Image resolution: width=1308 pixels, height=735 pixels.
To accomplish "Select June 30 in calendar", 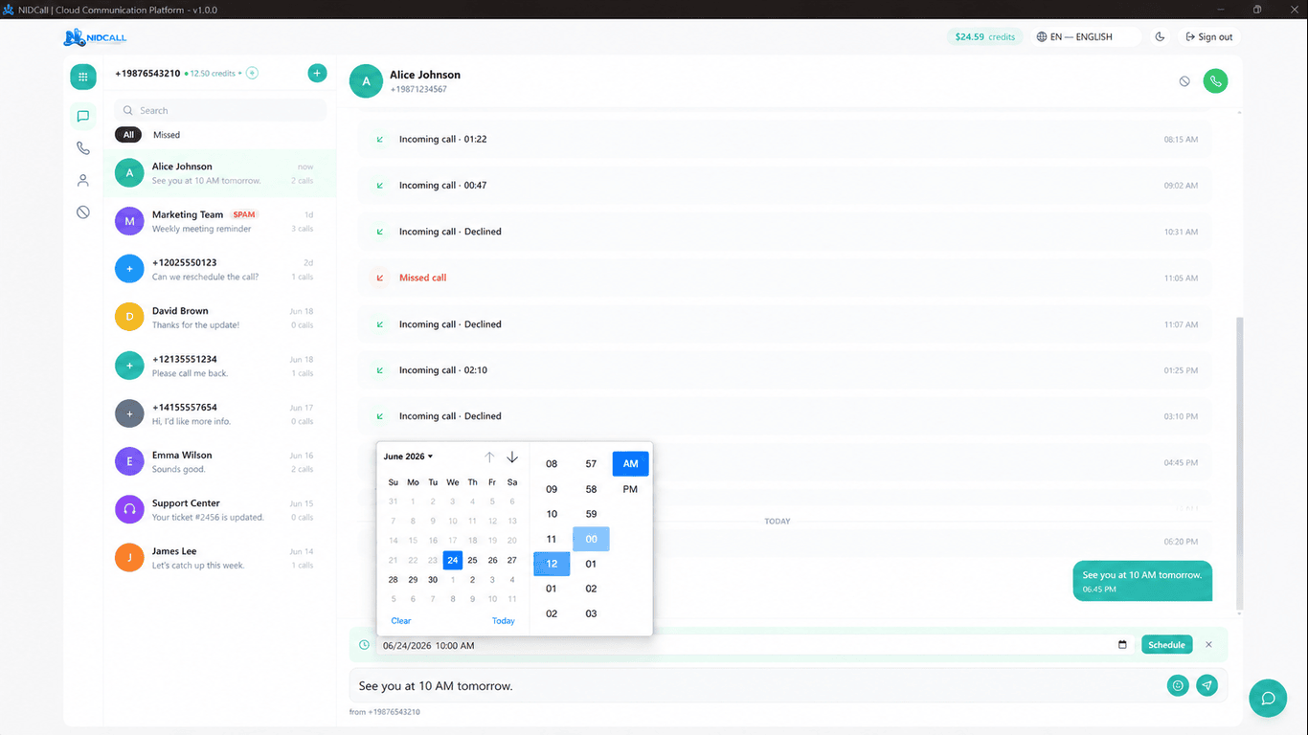I will [433, 580].
